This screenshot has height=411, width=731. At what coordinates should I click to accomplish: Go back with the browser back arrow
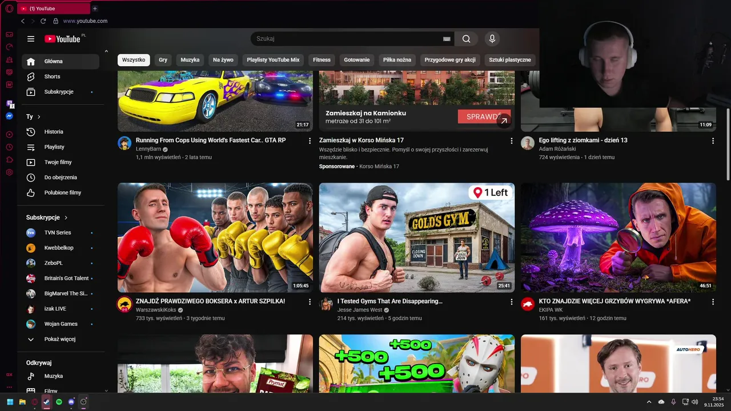click(23, 21)
